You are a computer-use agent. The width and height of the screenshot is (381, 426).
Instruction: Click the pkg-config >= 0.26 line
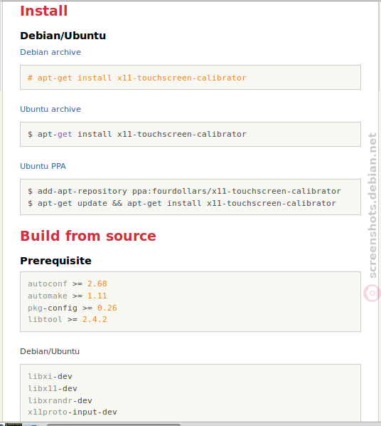coord(72,308)
